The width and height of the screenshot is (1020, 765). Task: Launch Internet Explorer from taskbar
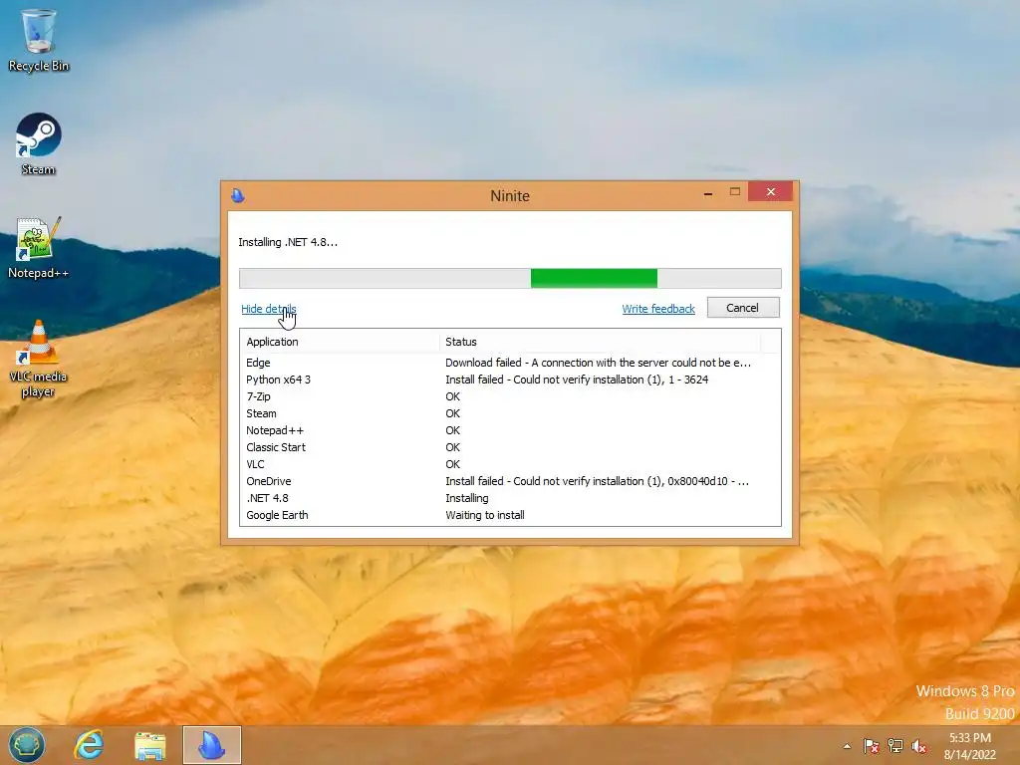click(89, 745)
